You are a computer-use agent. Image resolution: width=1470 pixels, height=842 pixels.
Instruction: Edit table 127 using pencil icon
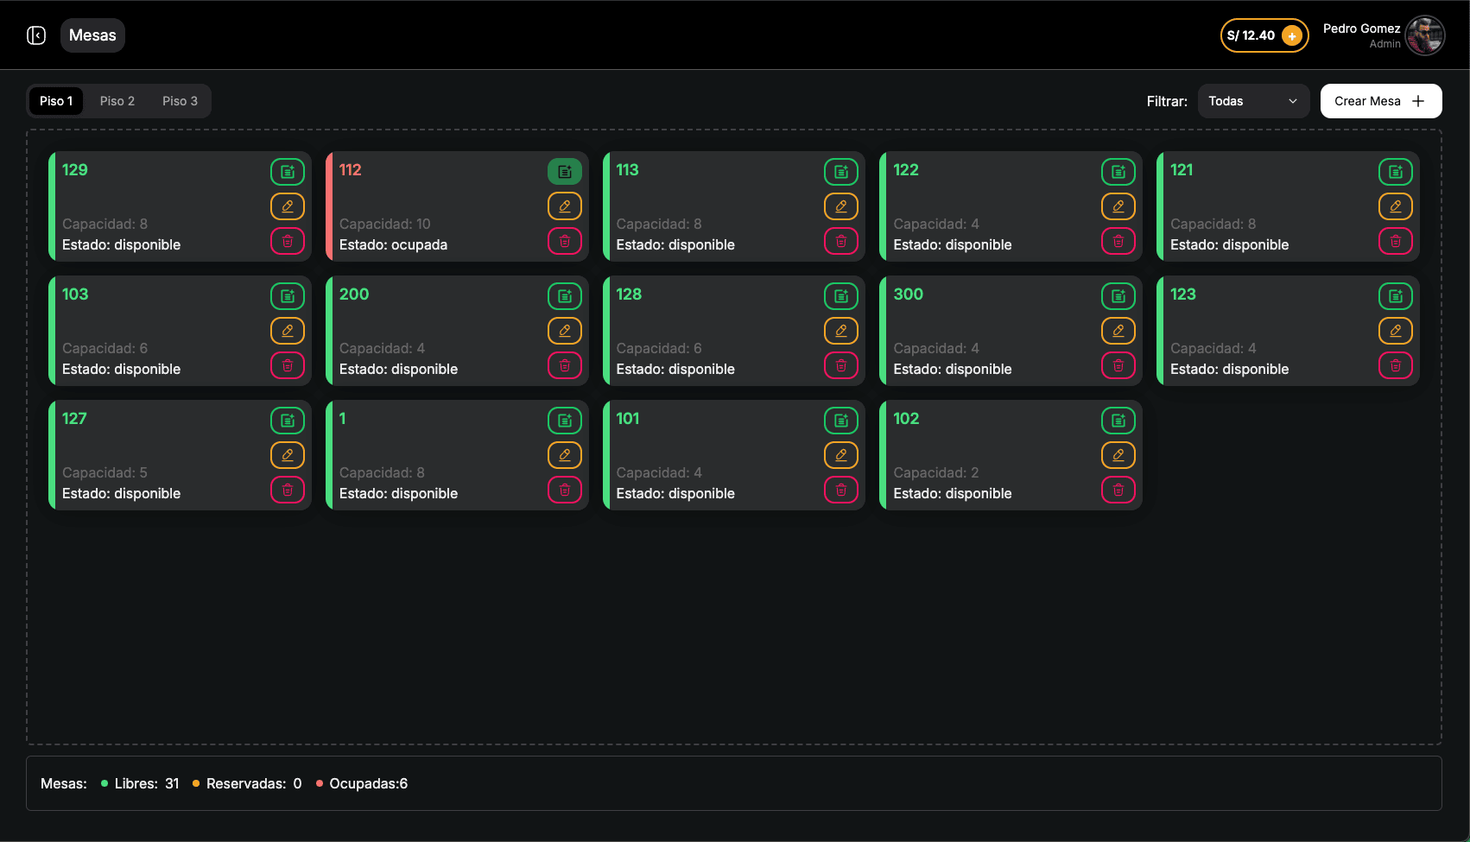click(x=288, y=455)
